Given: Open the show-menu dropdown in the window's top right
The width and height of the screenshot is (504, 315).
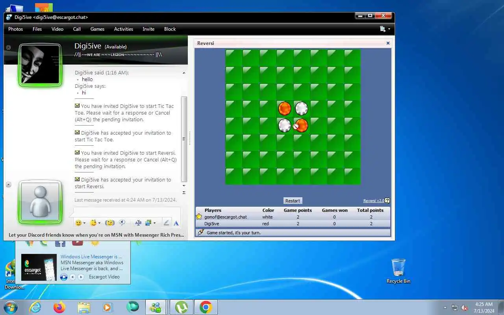Looking at the screenshot, I should click(385, 29).
